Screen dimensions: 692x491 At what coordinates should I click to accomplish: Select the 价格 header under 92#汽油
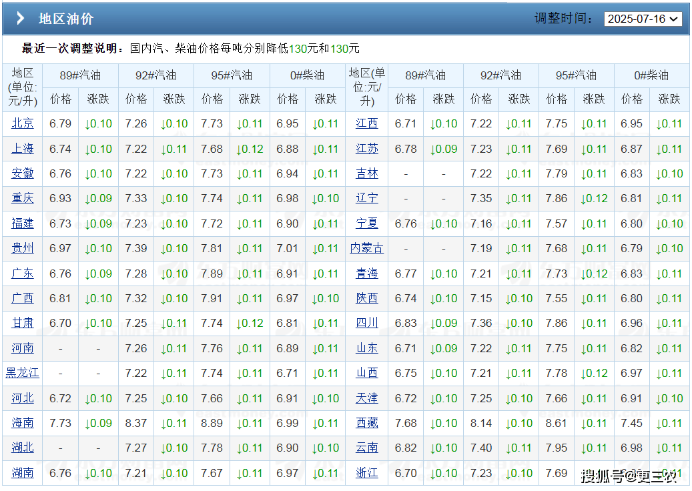(136, 99)
